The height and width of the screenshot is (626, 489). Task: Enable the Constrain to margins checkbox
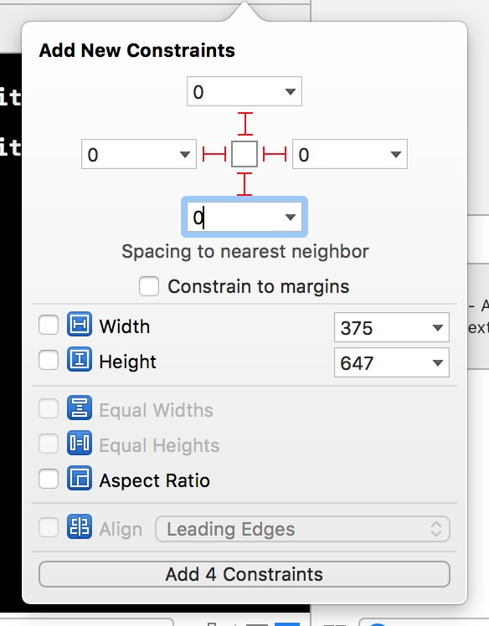[x=149, y=286]
